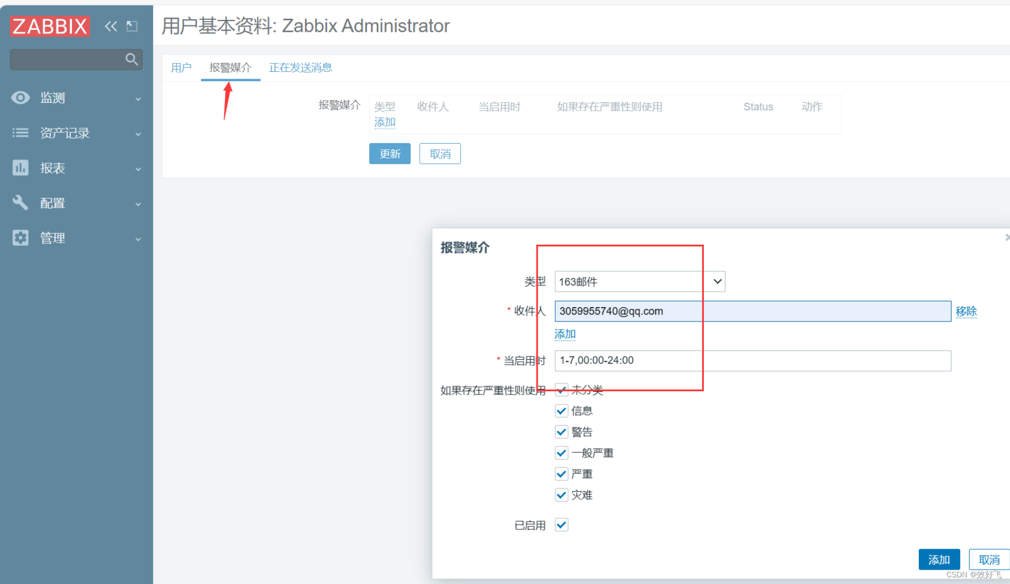Click the blue 添加 button in dialog

click(x=939, y=560)
